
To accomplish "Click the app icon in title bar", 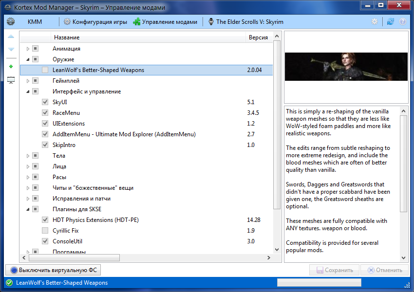I will [8, 7].
